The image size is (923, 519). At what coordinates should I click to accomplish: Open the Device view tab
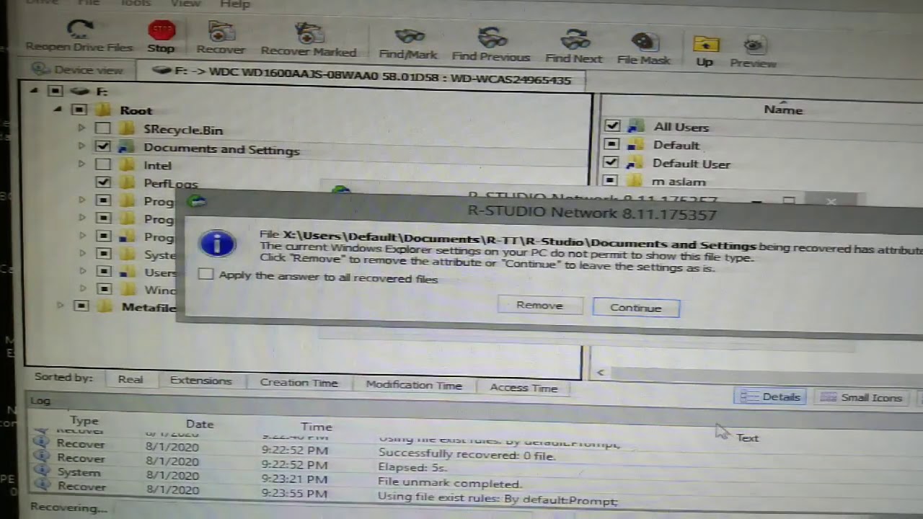(x=79, y=70)
